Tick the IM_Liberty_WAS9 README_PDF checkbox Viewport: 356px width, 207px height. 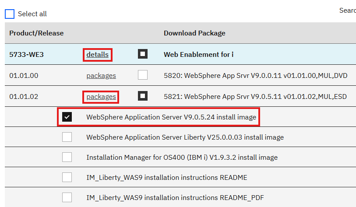67,198
